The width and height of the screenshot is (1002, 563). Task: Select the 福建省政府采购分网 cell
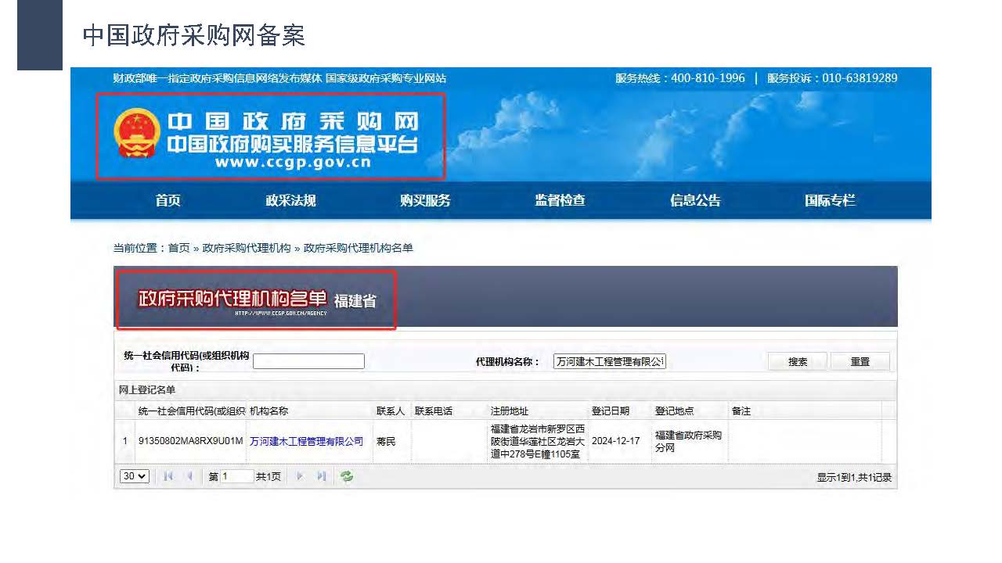point(688,441)
